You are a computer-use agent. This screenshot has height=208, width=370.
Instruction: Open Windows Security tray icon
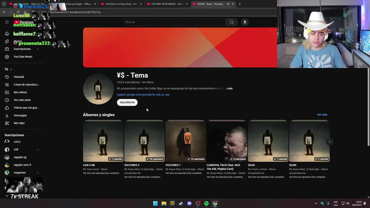322,203
